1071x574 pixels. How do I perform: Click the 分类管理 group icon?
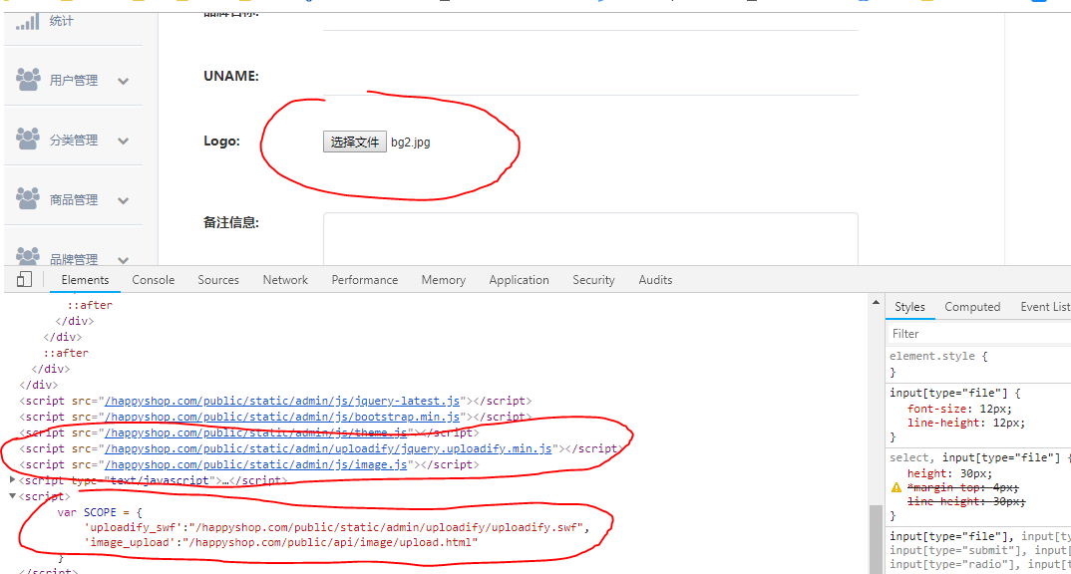click(28, 140)
